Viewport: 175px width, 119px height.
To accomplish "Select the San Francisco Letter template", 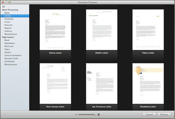I will [x=102, y=83].
